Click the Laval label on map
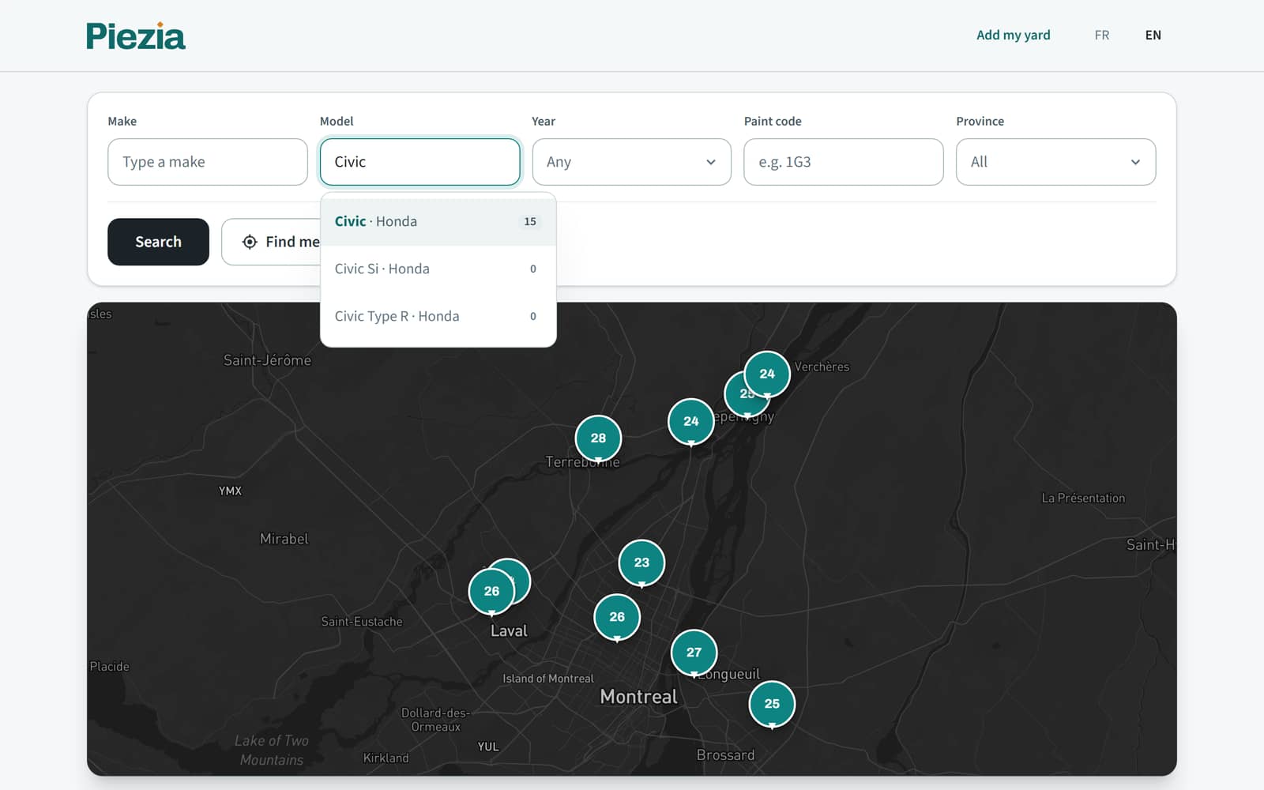This screenshot has height=790, width=1264. [x=509, y=631]
